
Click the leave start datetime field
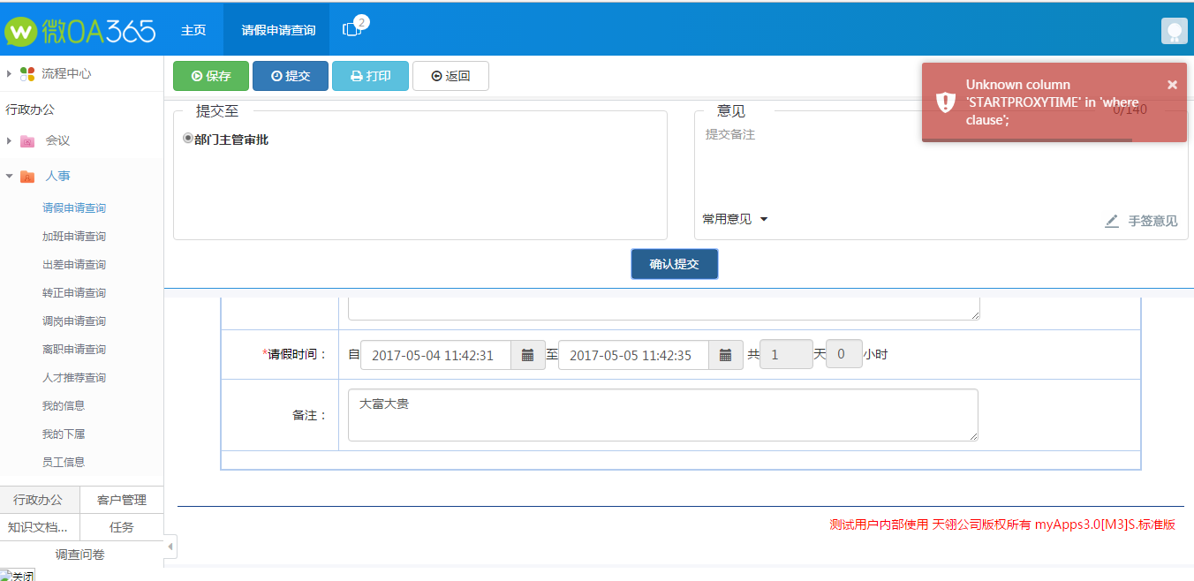click(436, 355)
